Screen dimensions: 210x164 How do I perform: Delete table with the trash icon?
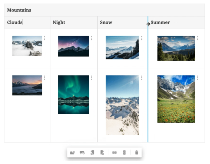[136, 152]
